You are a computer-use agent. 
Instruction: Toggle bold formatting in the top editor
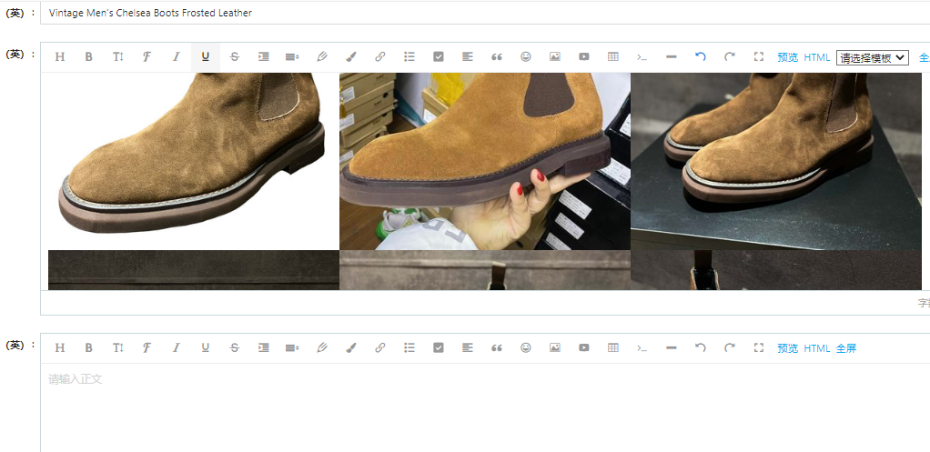pos(89,56)
